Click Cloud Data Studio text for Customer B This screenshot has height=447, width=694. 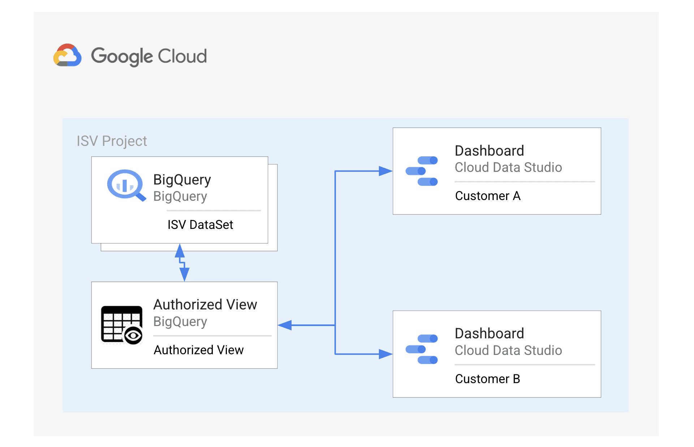click(x=508, y=350)
